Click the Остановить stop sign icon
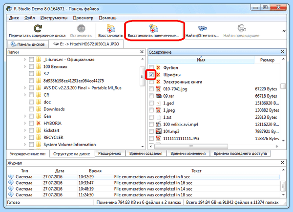This screenshot has height=212, width=293. pyautogui.click(x=81, y=28)
